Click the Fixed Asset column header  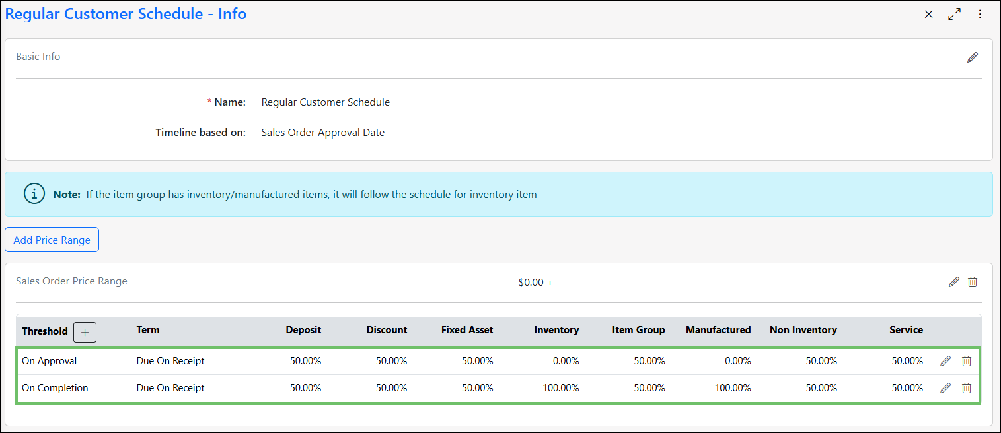[467, 330]
